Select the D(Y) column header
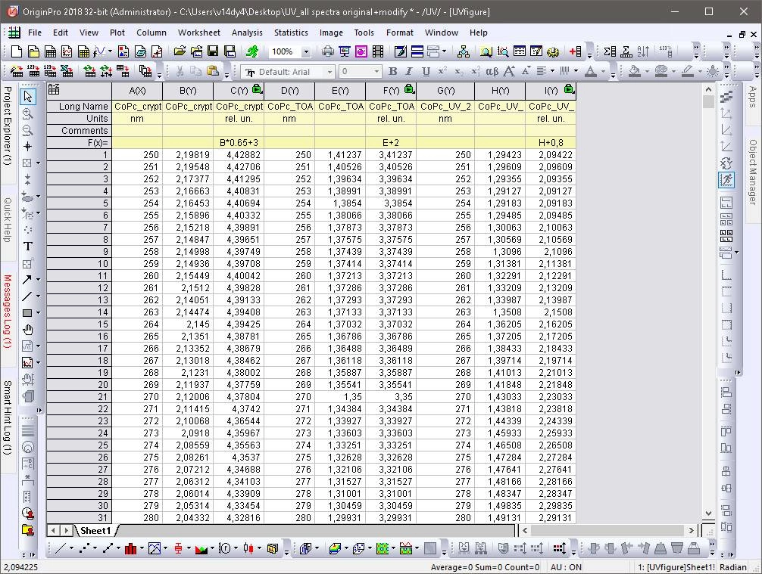The height and width of the screenshot is (574, 762). point(289,91)
